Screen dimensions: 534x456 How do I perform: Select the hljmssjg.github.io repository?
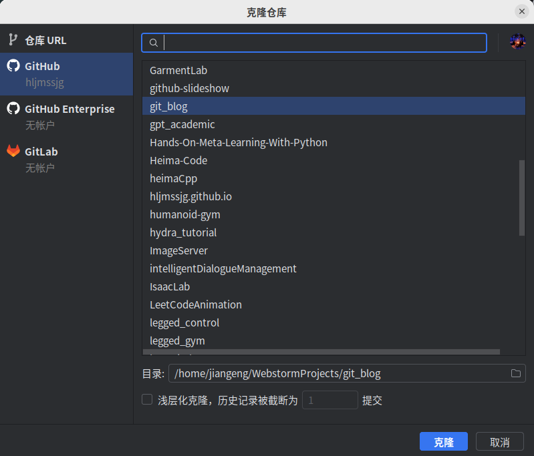click(x=333, y=196)
